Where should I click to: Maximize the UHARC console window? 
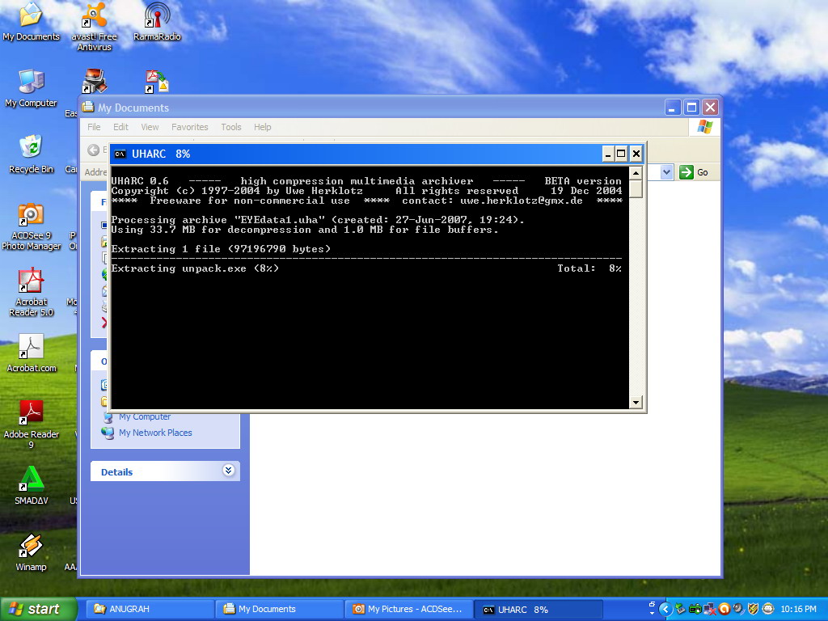[622, 154]
